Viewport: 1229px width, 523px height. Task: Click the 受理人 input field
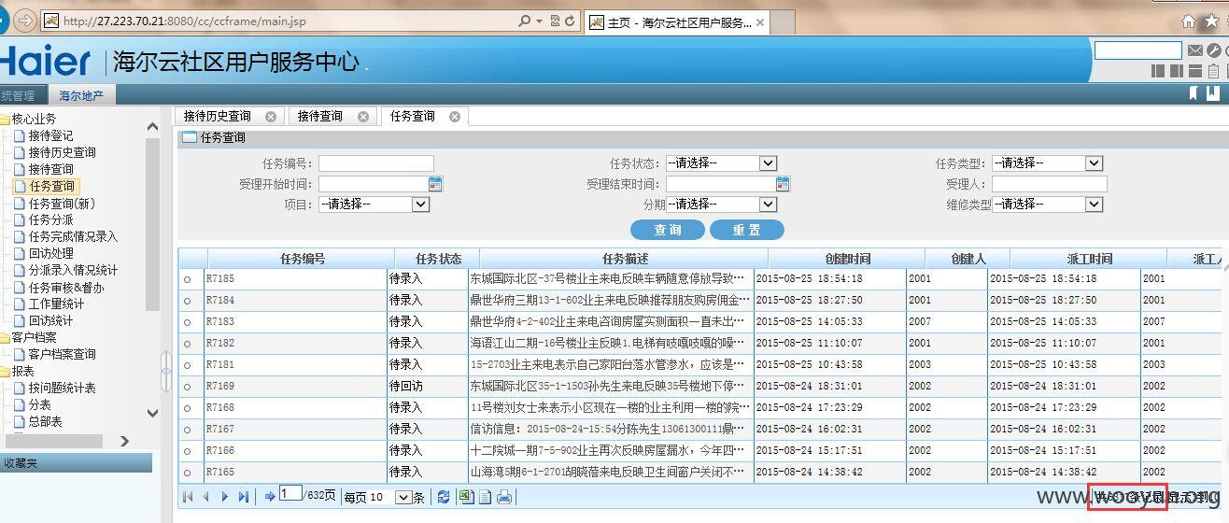(x=1049, y=184)
